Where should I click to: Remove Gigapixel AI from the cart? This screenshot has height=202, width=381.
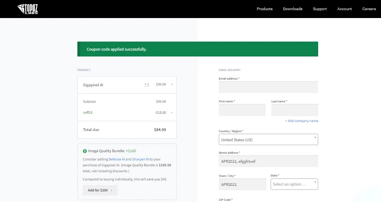click(172, 84)
